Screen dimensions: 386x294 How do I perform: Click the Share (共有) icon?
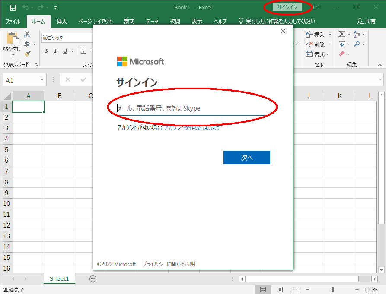pyautogui.click(x=366, y=21)
